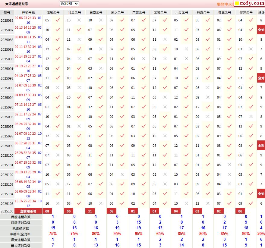Click the X mark for 浮萍杀号 in row 2025089
Screen dimensions: 265x248
point(251,49)
